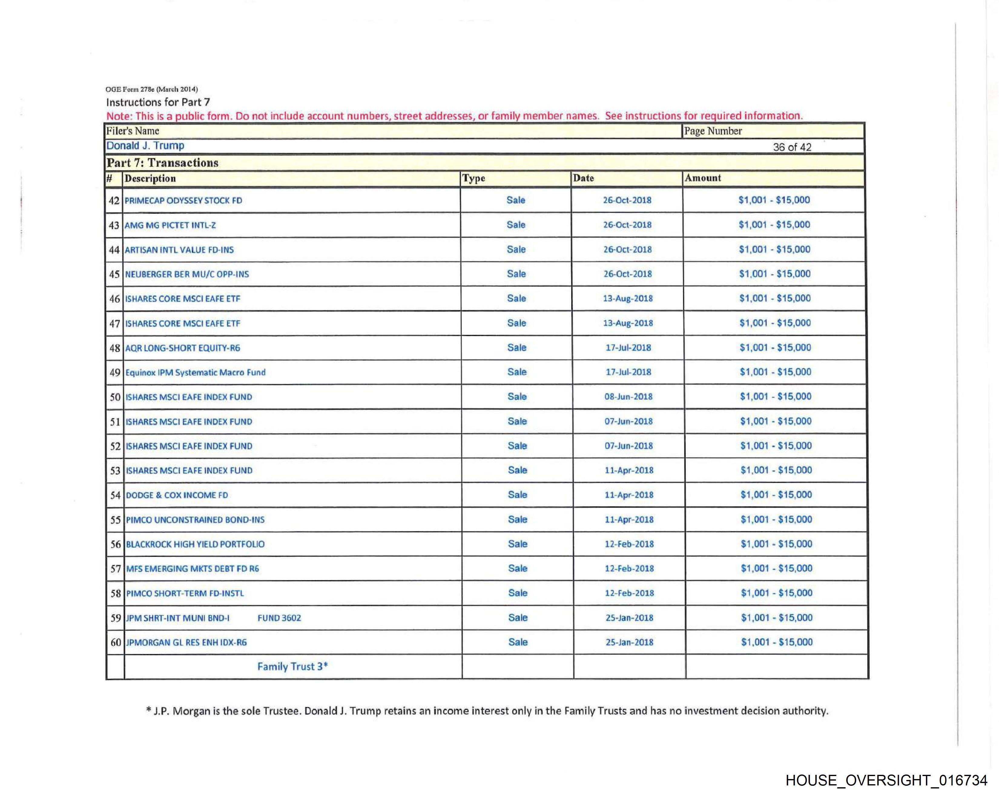Click JPMORGAN GL RES ENH IDX-R6 entry
Screen dimensions: 999x793
(x=186, y=643)
